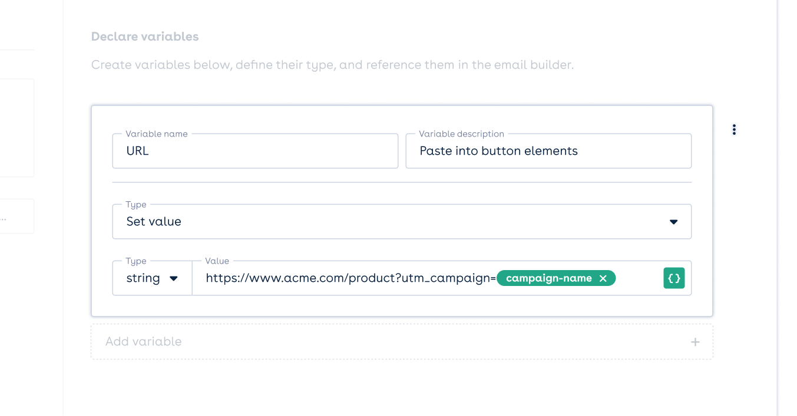
Task: Click the 'Add variable' text button
Action: [x=144, y=342]
